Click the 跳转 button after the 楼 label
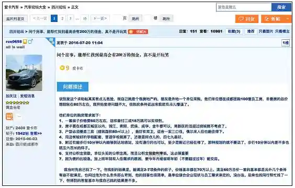295x188 pixels. tap(166, 19)
